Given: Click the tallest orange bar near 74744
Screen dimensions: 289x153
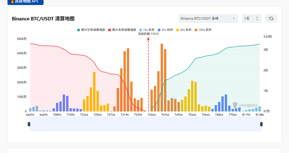Looking at the screenshot, I should (x=162, y=78).
